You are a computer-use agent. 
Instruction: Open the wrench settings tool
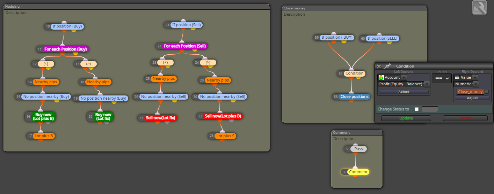click(479, 7)
